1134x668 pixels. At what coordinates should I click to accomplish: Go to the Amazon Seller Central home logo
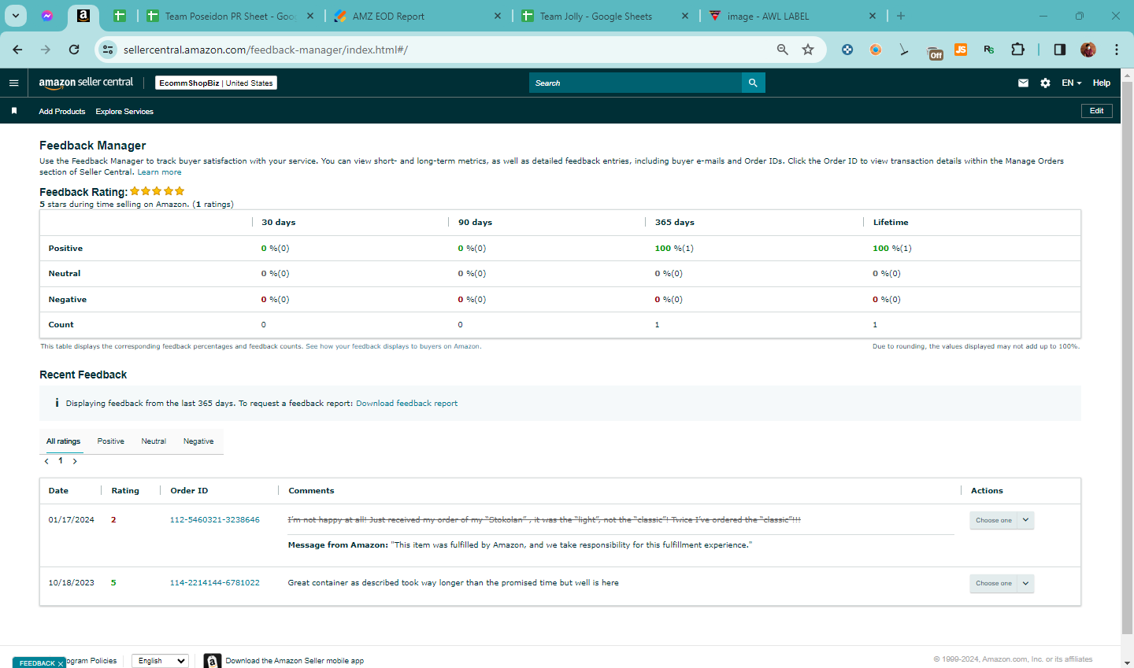(x=86, y=83)
